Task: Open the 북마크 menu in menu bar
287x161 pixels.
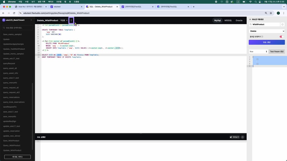Action: point(51,2)
